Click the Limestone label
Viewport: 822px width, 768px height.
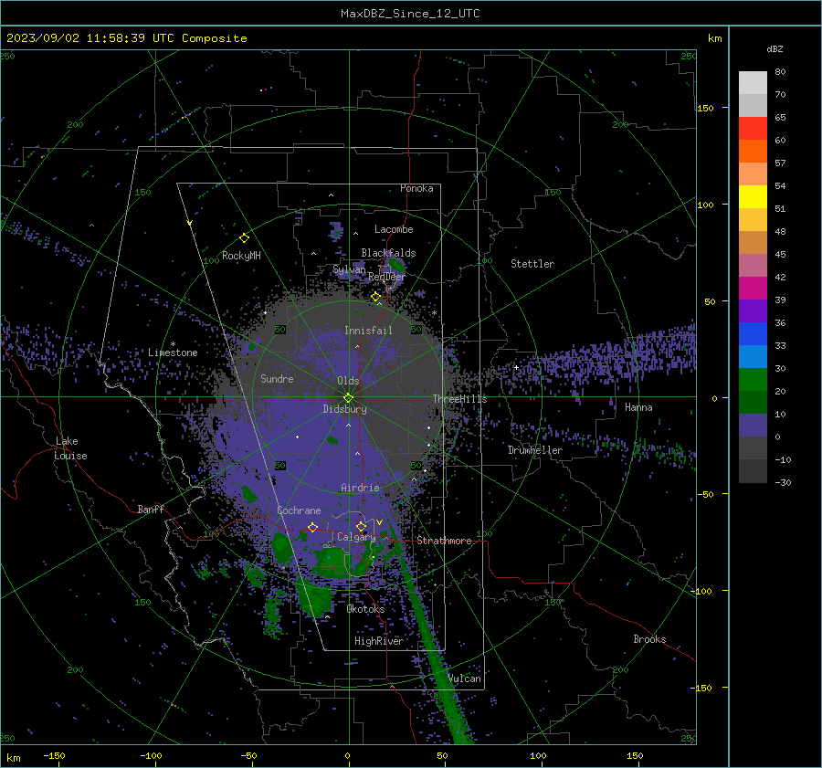[173, 352]
